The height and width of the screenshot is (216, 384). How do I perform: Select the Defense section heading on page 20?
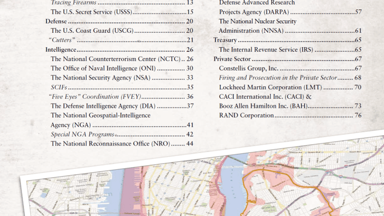tap(56, 22)
